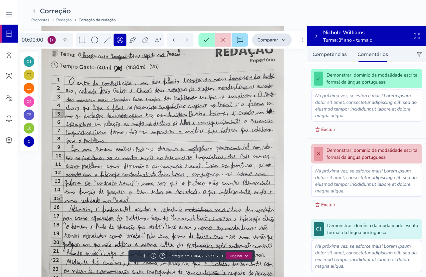Switch to the Comentários tab
426x277 pixels.
[372, 54]
